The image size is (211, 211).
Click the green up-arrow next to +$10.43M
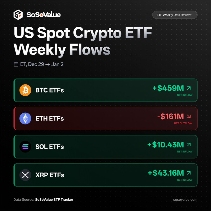(x=189, y=145)
